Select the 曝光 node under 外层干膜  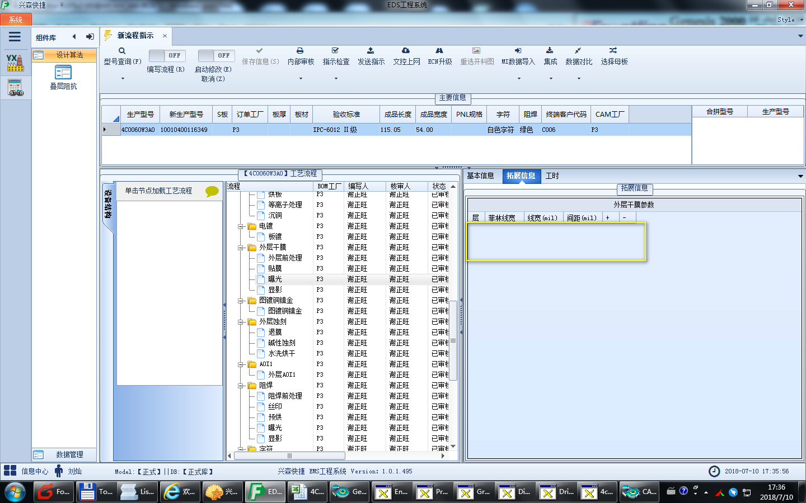coord(275,279)
